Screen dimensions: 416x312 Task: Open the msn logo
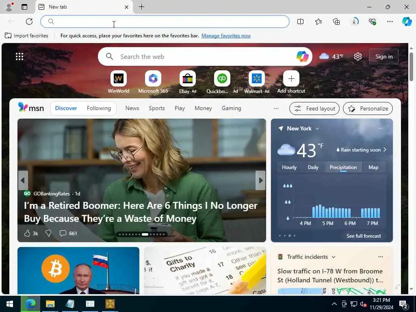pos(31,107)
